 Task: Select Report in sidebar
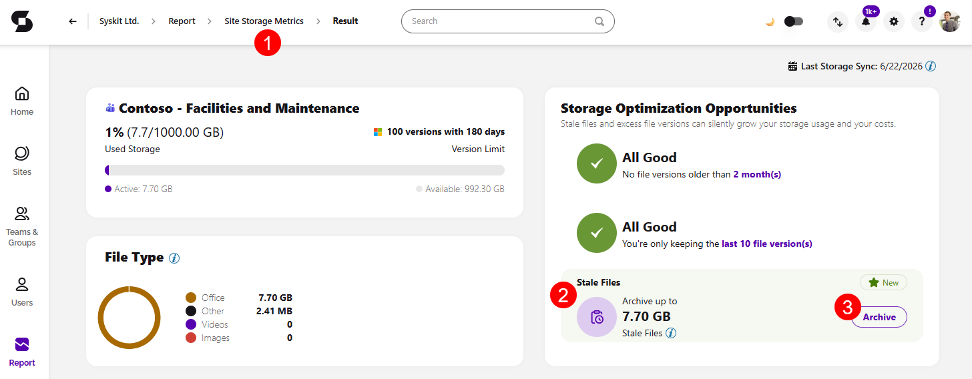pos(22,352)
